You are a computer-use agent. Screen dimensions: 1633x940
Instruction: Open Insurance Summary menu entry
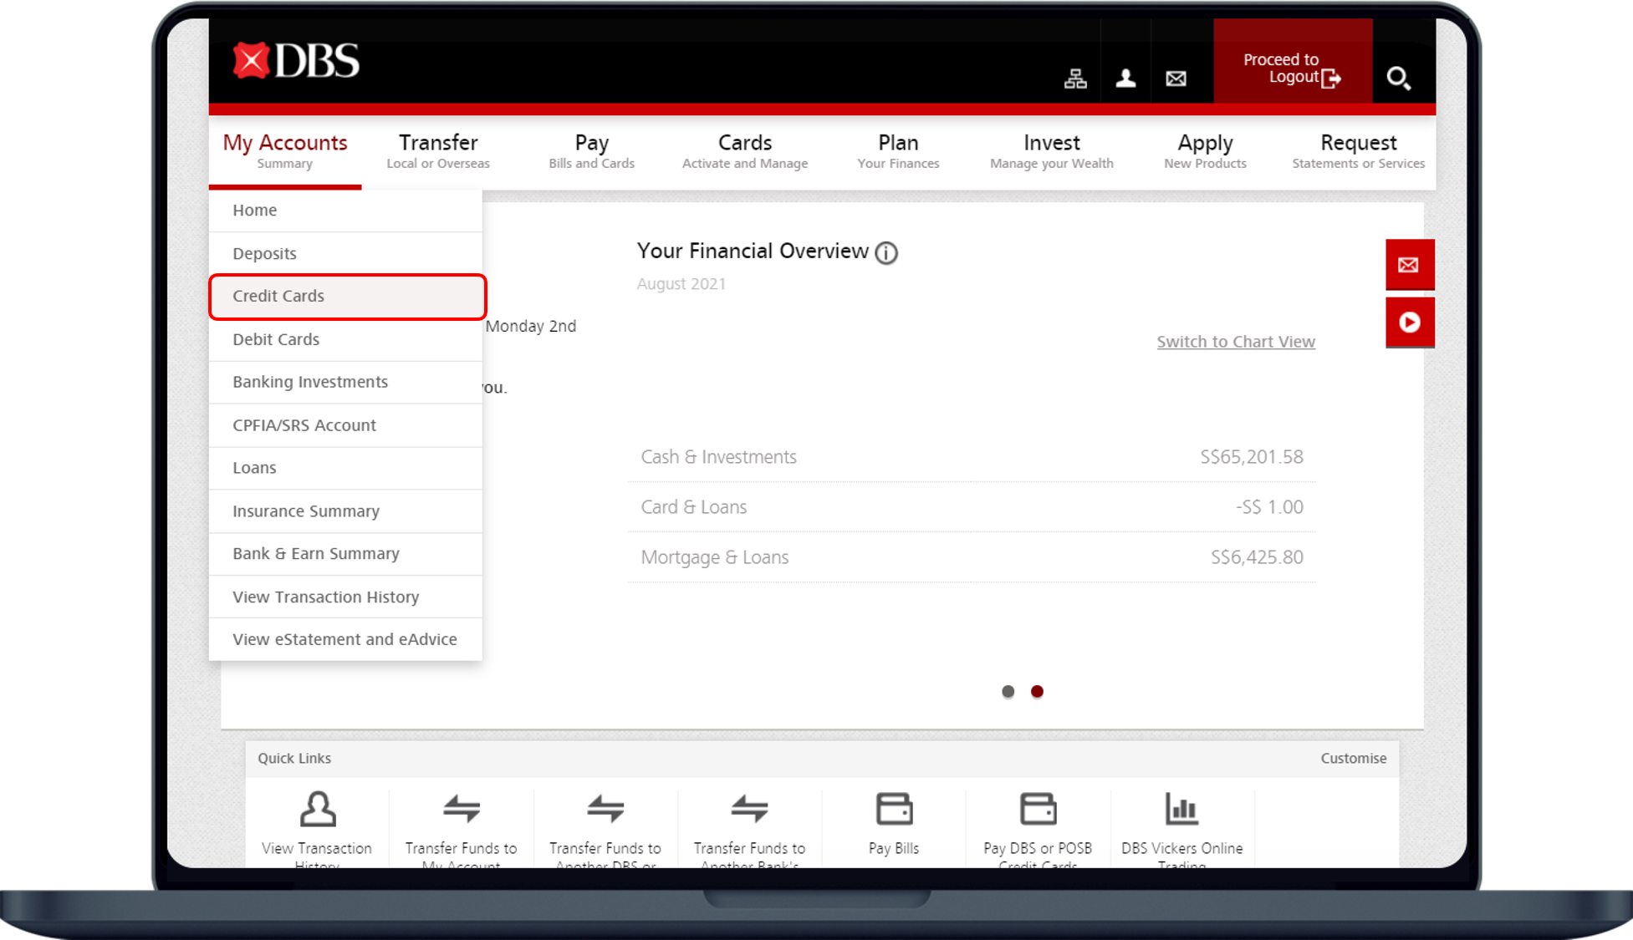(x=345, y=511)
